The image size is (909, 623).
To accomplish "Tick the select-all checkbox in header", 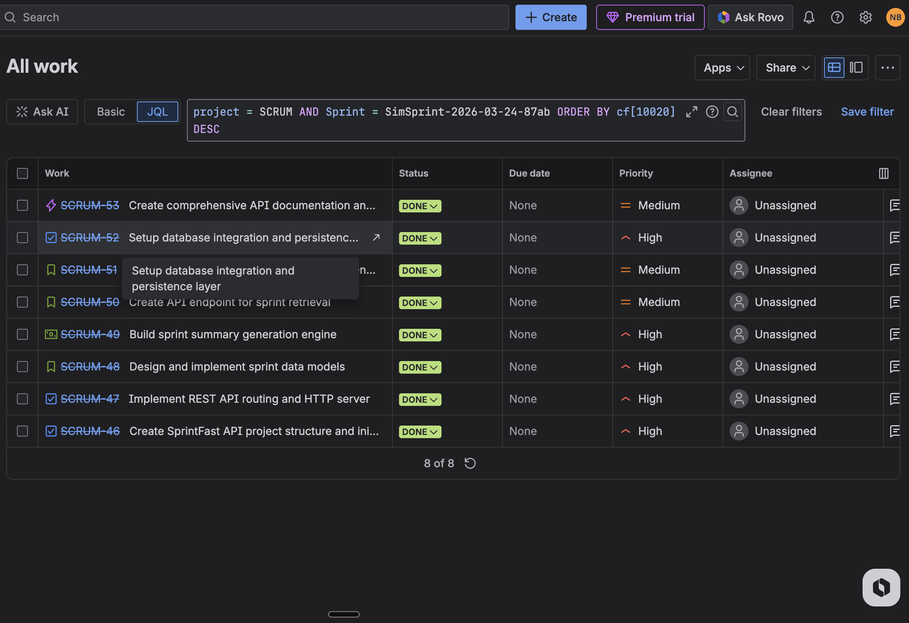I will pos(22,173).
